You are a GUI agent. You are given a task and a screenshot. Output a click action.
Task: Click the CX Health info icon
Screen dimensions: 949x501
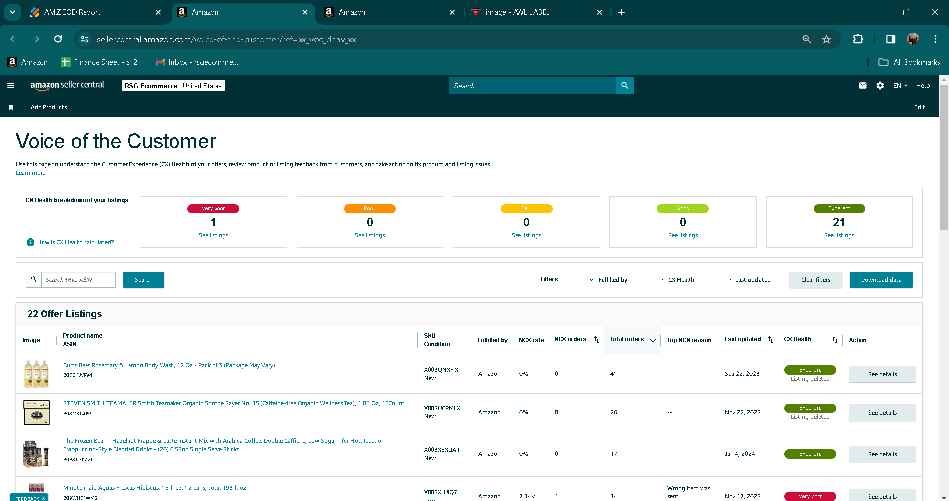pos(30,242)
